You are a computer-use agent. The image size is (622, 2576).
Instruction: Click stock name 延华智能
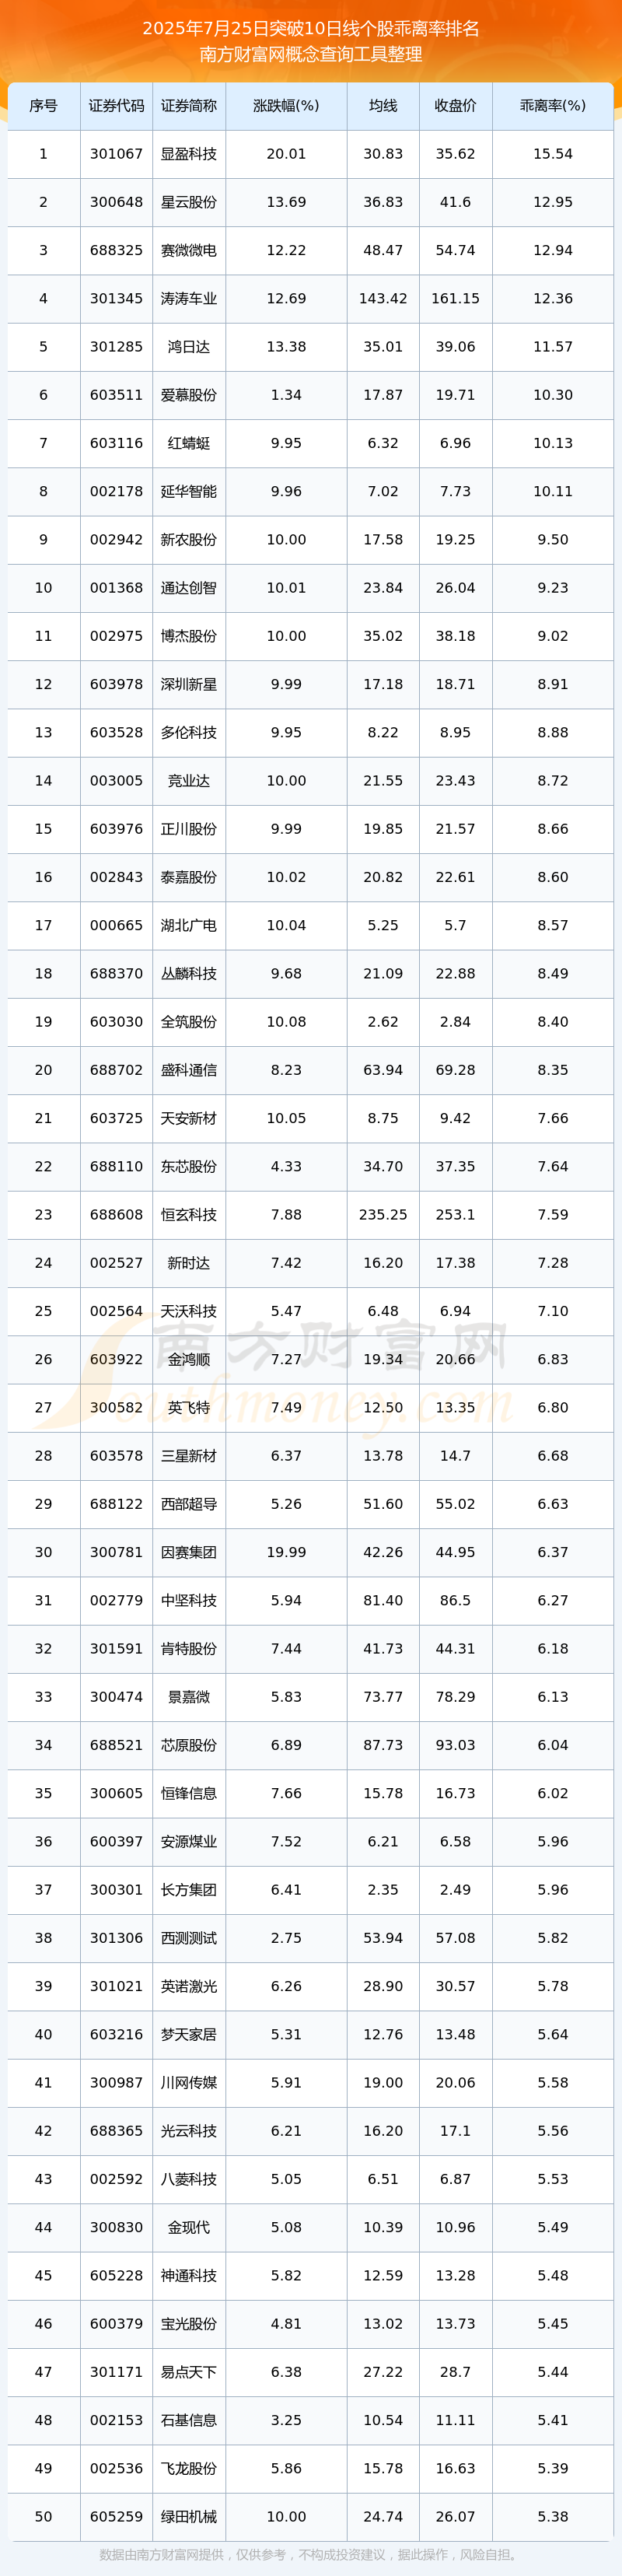click(189, 491)
